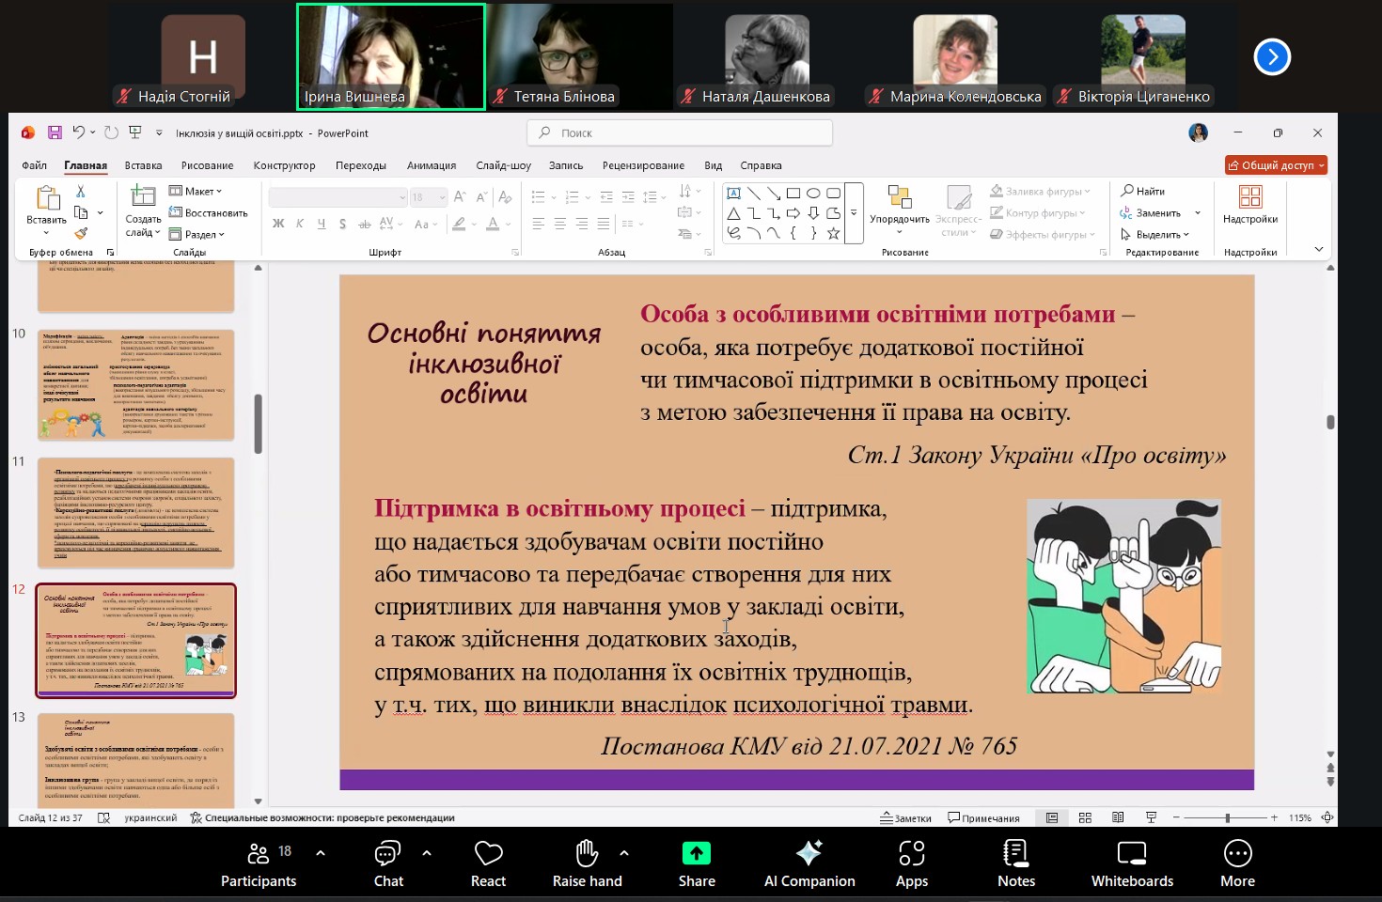Click the Общий доступ sharing button
1382x902 pixels.
1275,164
